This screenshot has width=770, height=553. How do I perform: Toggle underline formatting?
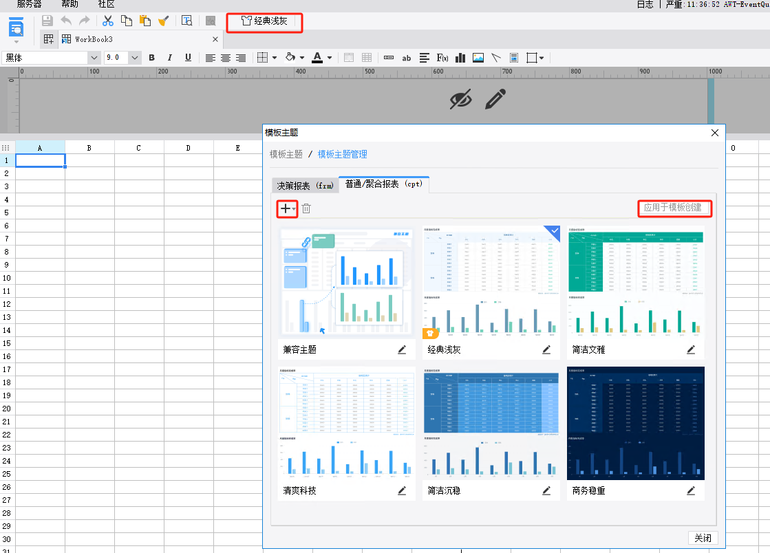click(x=188, y=58)
